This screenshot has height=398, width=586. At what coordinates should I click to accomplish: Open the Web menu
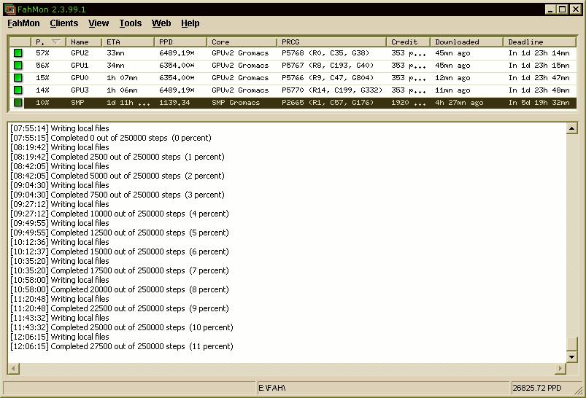click(161, 23)
